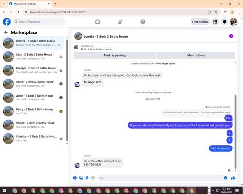Open the browser extension icon beside profile
243x194 pixels.
pos(226,12)
